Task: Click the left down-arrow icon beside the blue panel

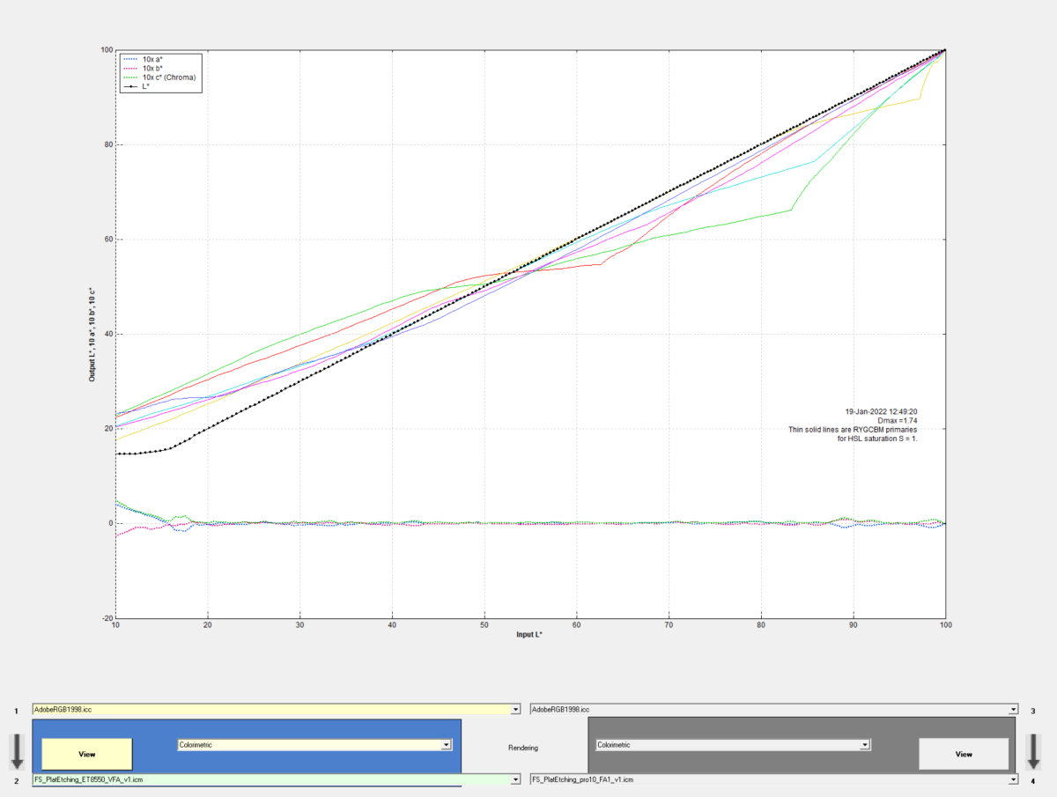Action: pos(17,752)
